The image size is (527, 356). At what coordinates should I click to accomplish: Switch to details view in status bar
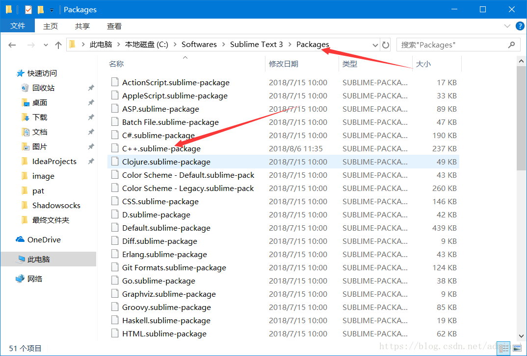504,349
